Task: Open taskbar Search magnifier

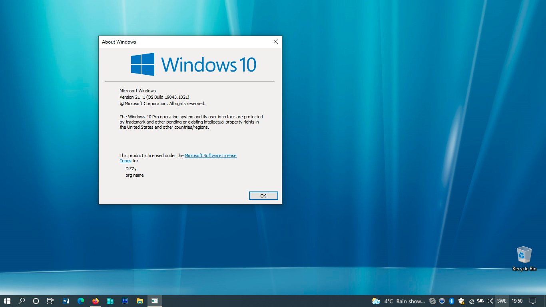Action: (x=22, y=301)
